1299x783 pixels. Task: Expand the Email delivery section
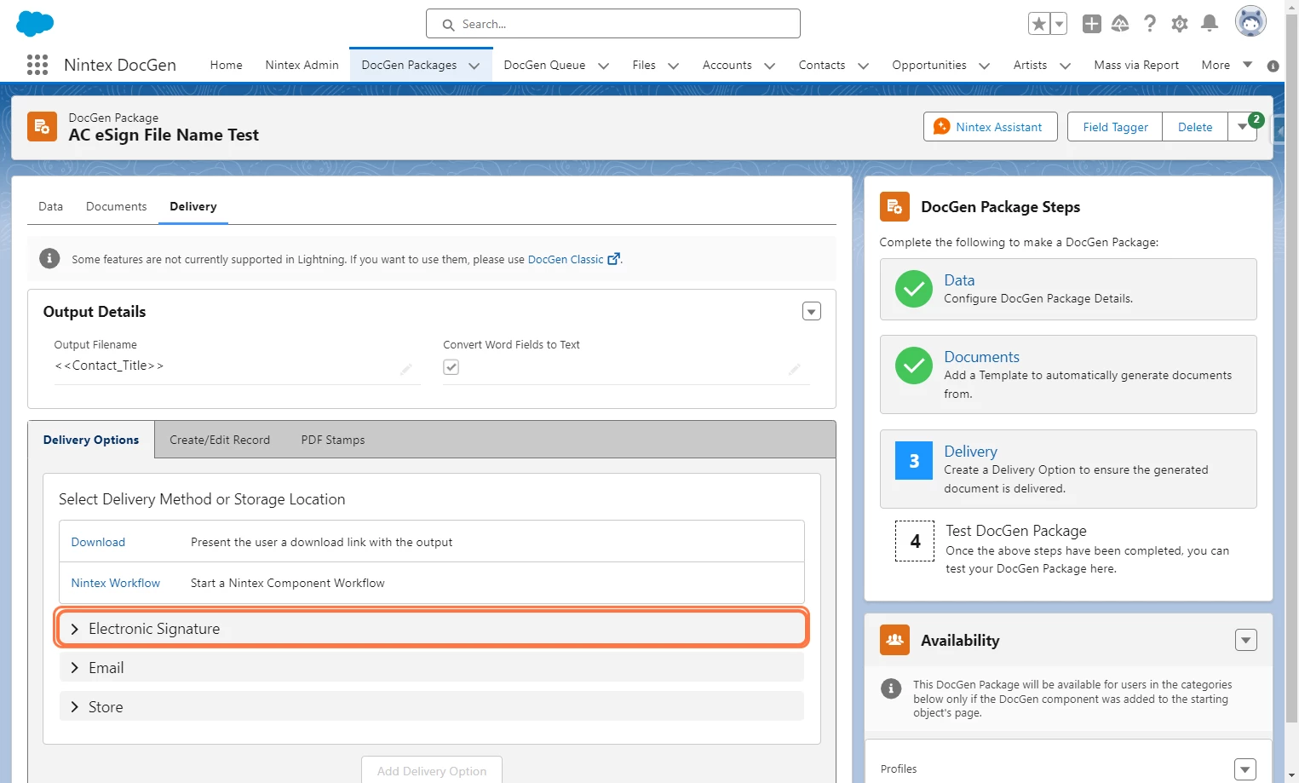click(432, 667)
